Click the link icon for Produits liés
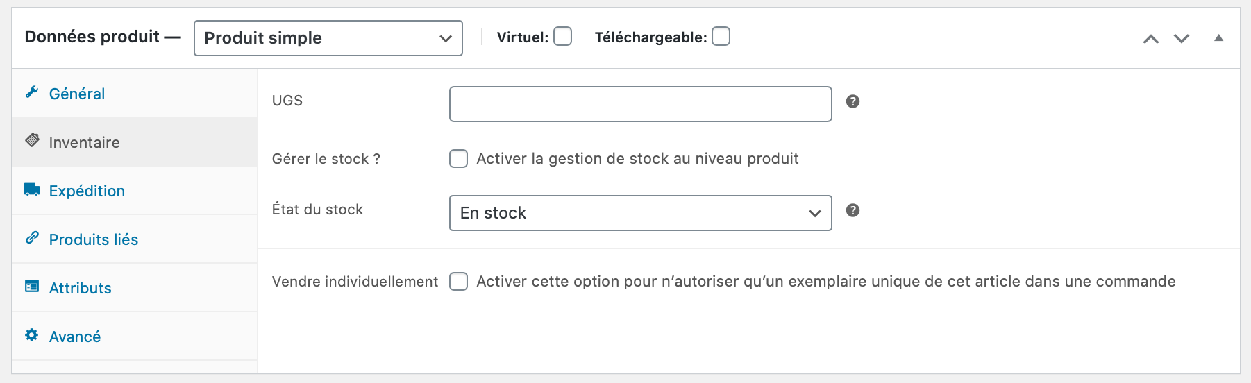This screenshot has height=383, width=1251. coord(32,238)
